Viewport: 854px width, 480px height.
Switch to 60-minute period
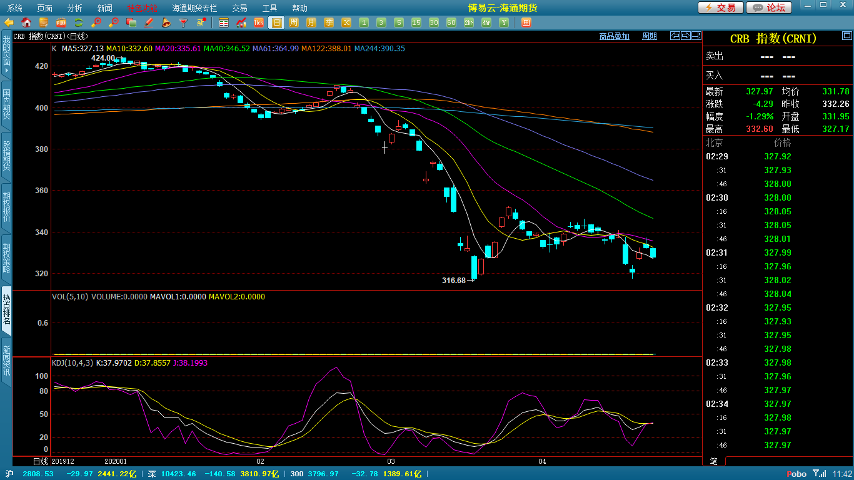point(451,22)
